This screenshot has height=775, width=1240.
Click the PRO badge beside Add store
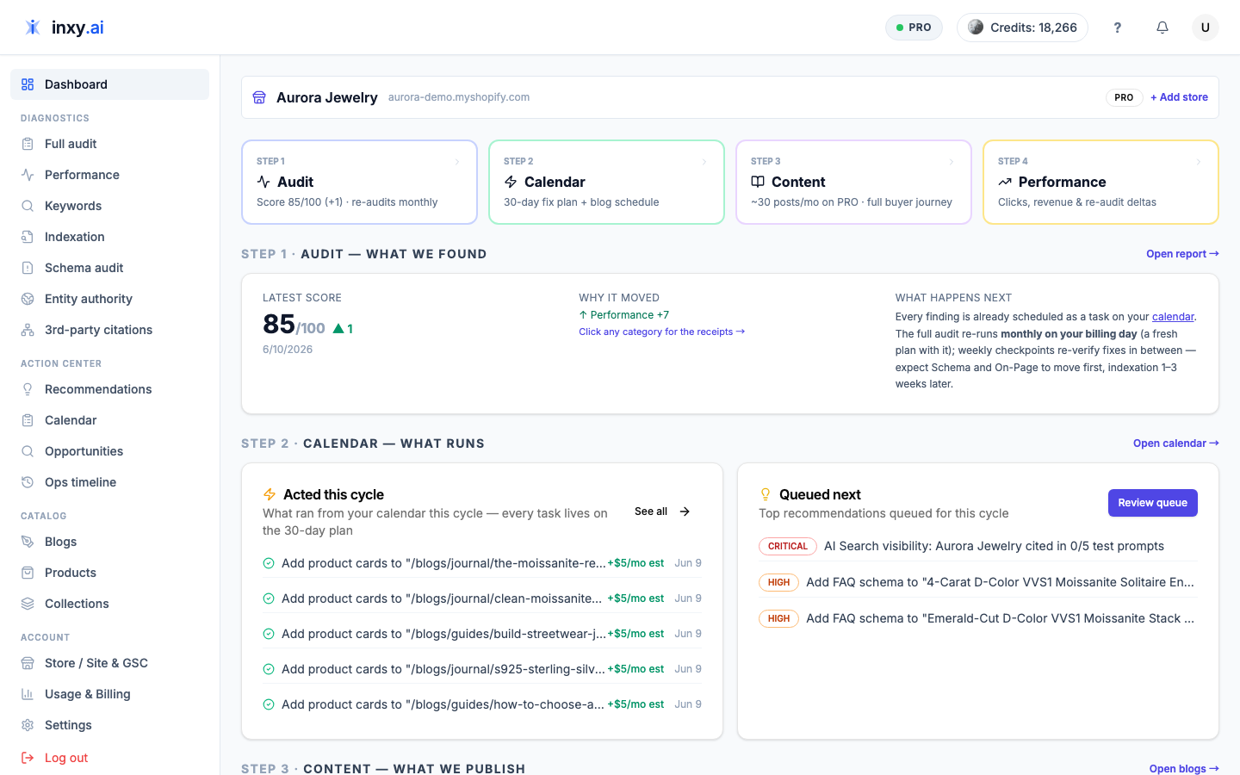click(1124, 97)
